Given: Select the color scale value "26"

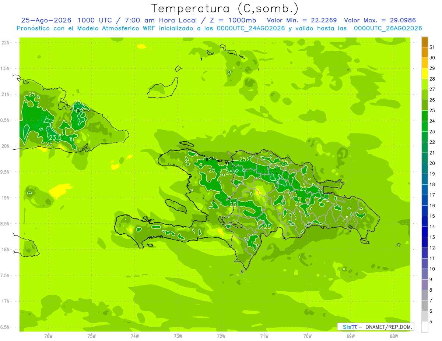Looking at the screenshot, I should 432,100.
